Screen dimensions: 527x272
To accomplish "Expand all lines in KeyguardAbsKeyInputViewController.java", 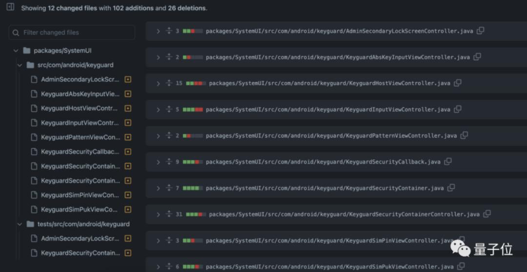I will (x=169, y=57).
